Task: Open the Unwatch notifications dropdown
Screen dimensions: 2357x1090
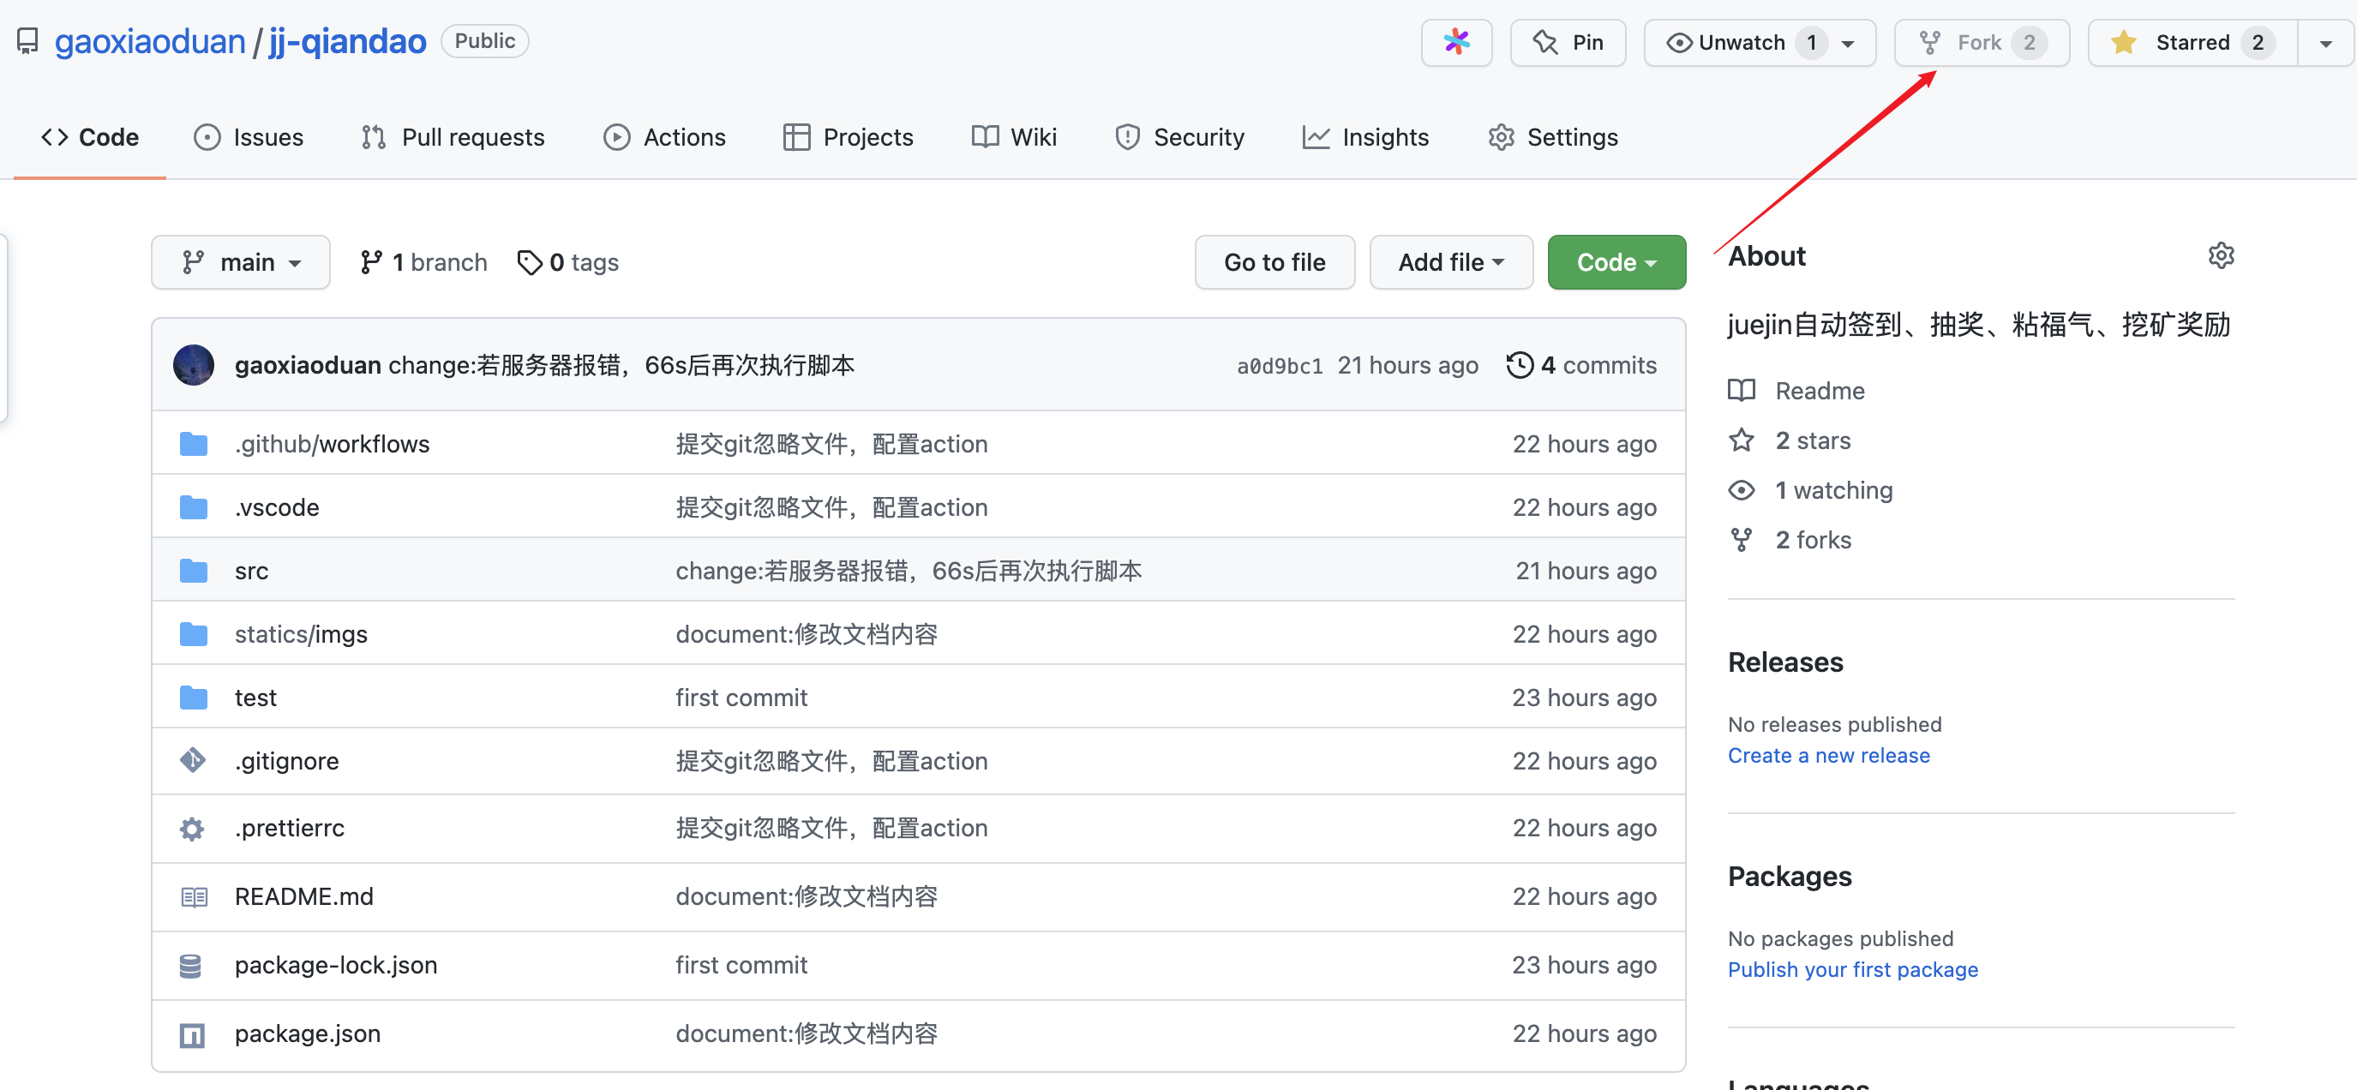Action: (x=1758, y=42)
